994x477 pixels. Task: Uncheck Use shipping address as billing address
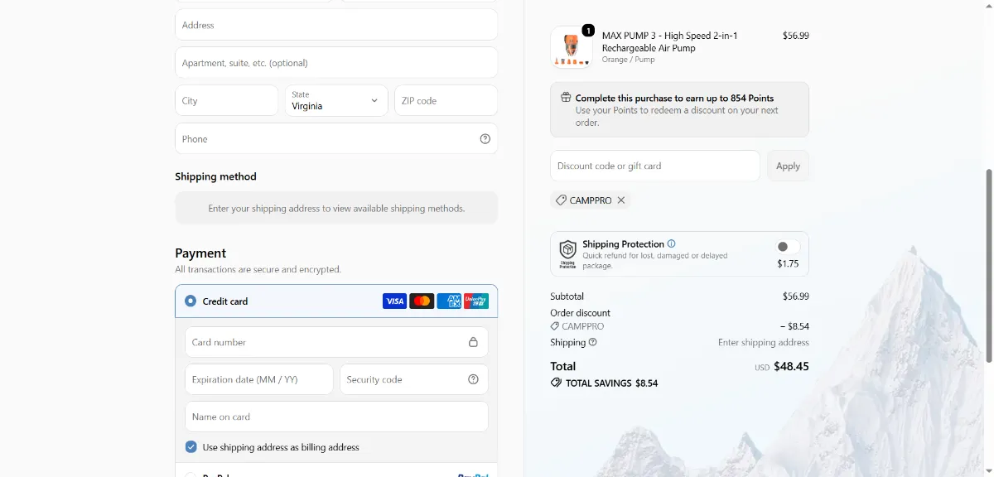(x=191, y=447)
